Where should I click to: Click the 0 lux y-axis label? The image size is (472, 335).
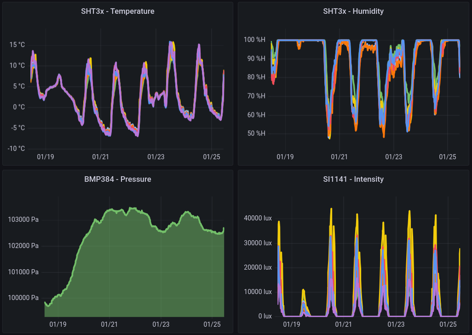click(x=265, y=316)
